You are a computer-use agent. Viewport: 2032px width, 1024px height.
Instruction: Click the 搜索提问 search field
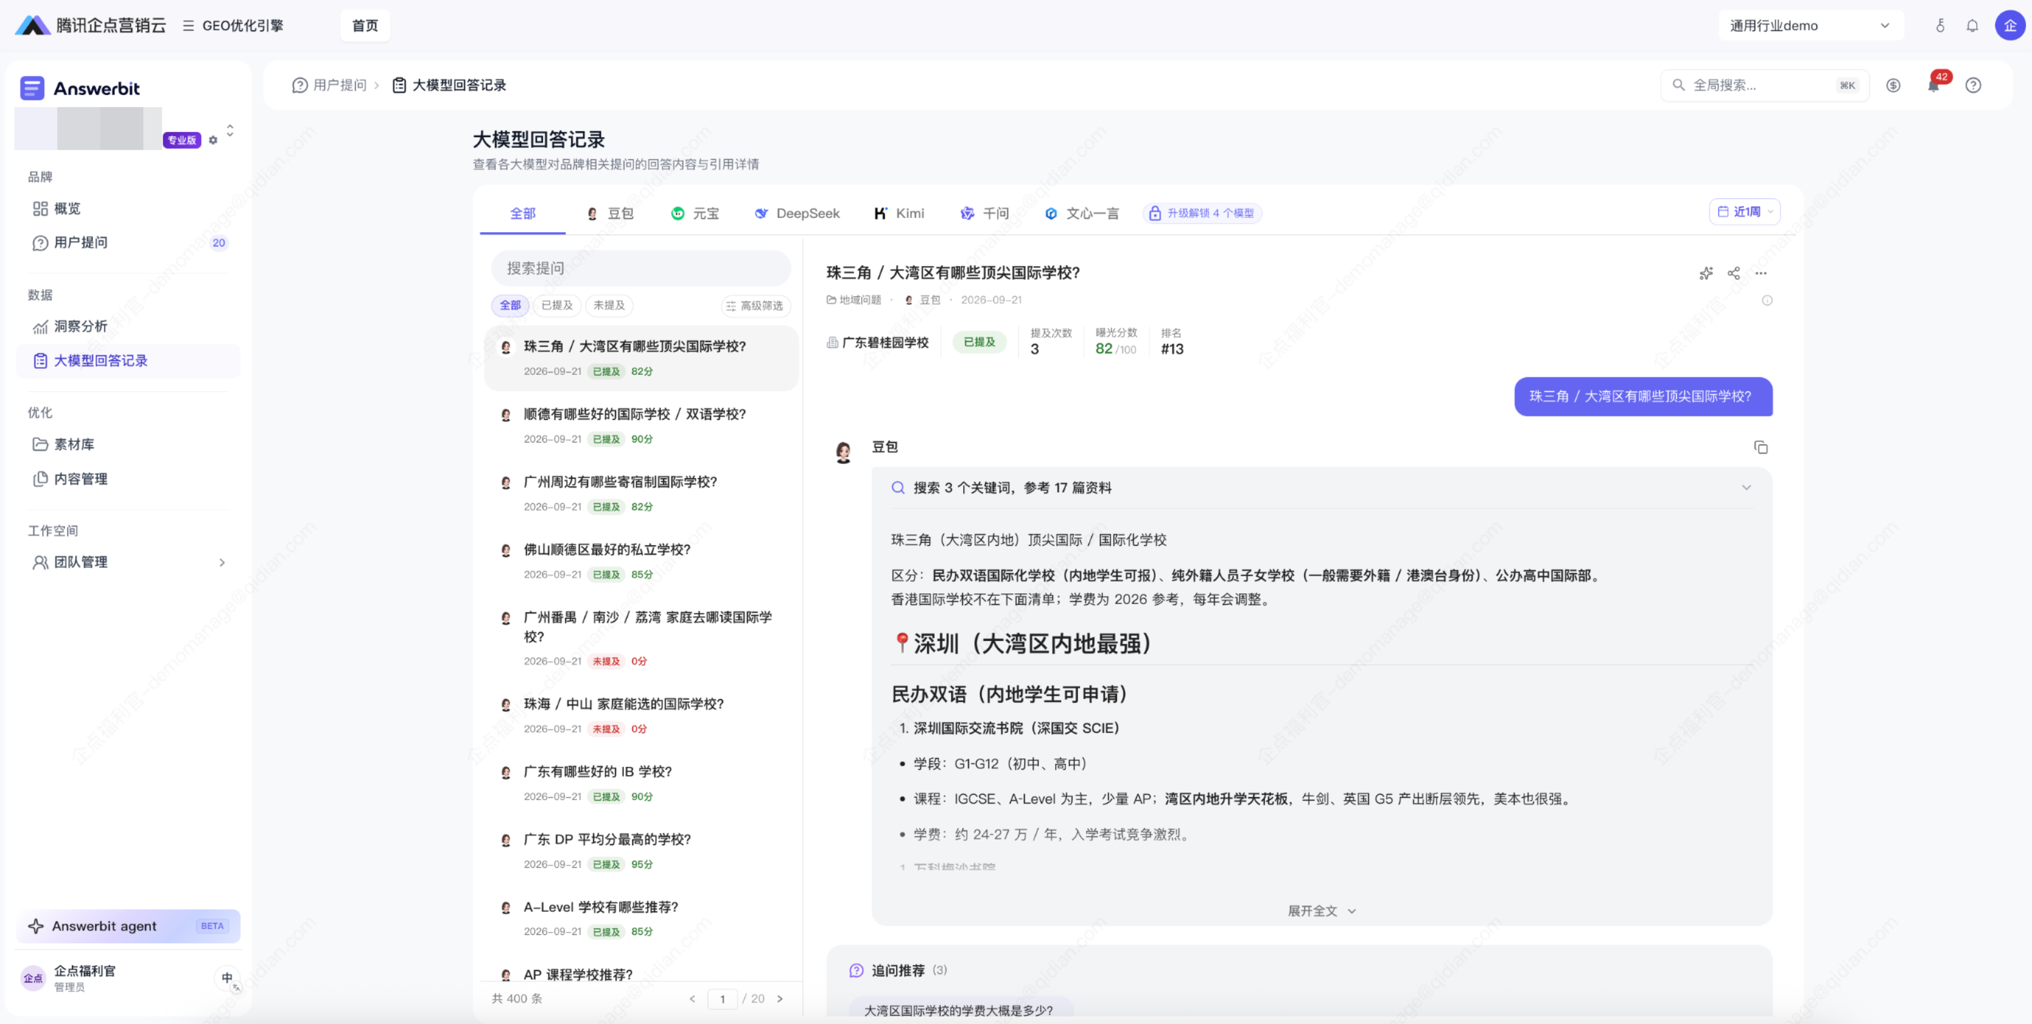click(640, 268)
